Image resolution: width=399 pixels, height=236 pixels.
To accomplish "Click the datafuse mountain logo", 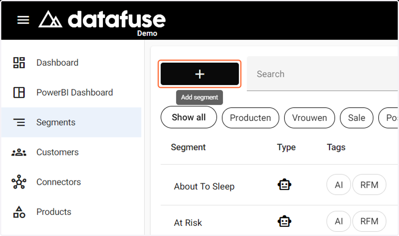I will pos(50,19).
